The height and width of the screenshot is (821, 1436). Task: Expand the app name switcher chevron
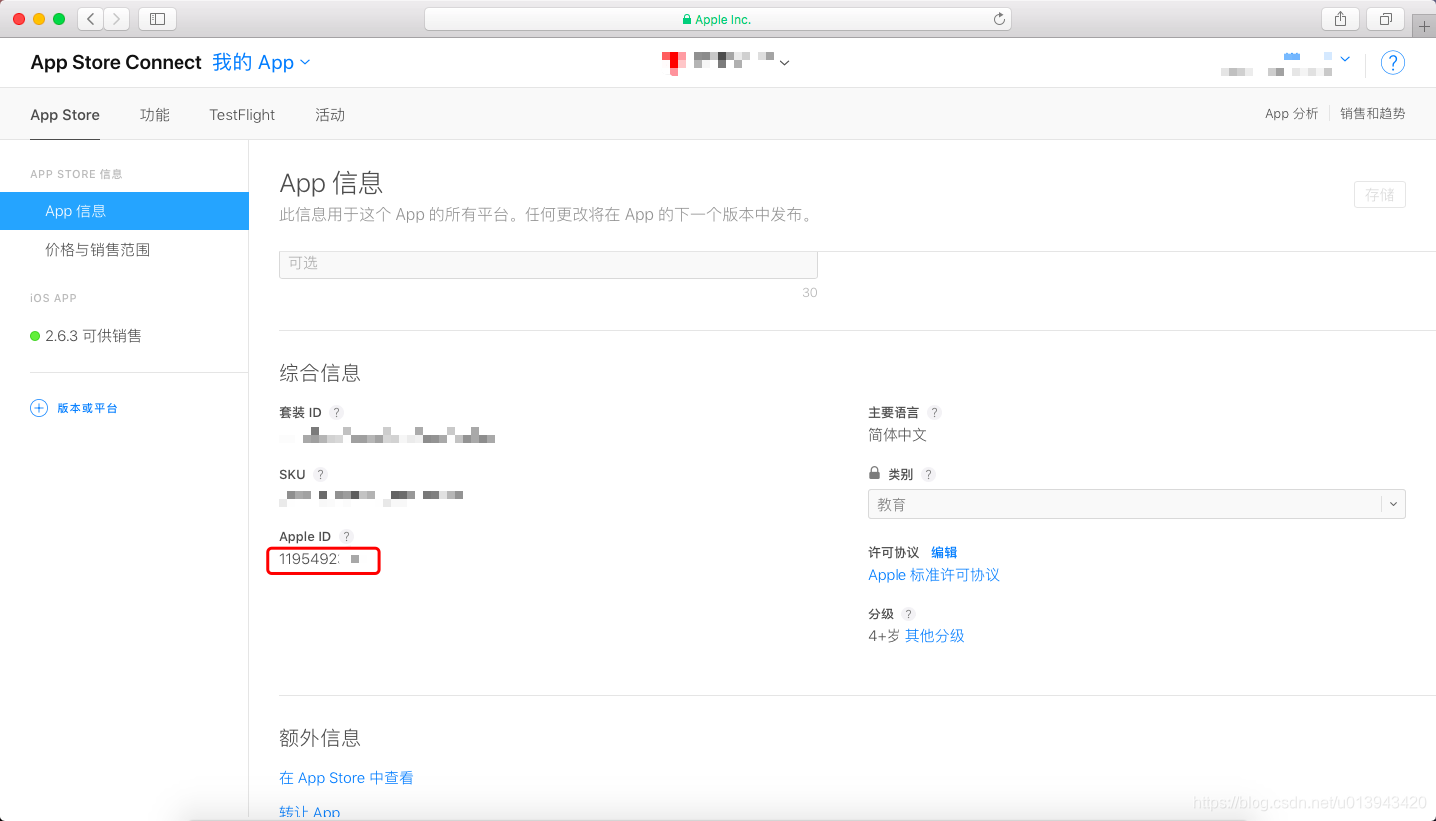[785, 63]
